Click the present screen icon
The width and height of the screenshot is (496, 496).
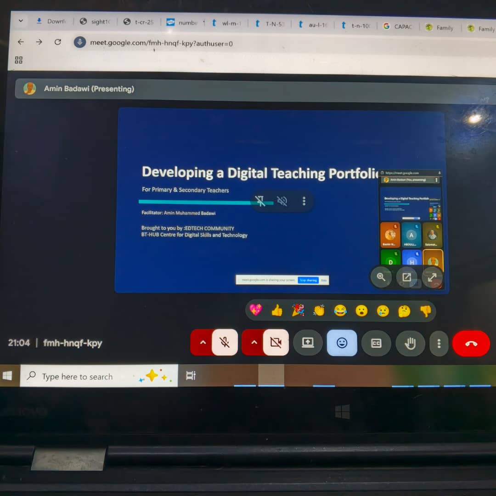click(308, 343)
